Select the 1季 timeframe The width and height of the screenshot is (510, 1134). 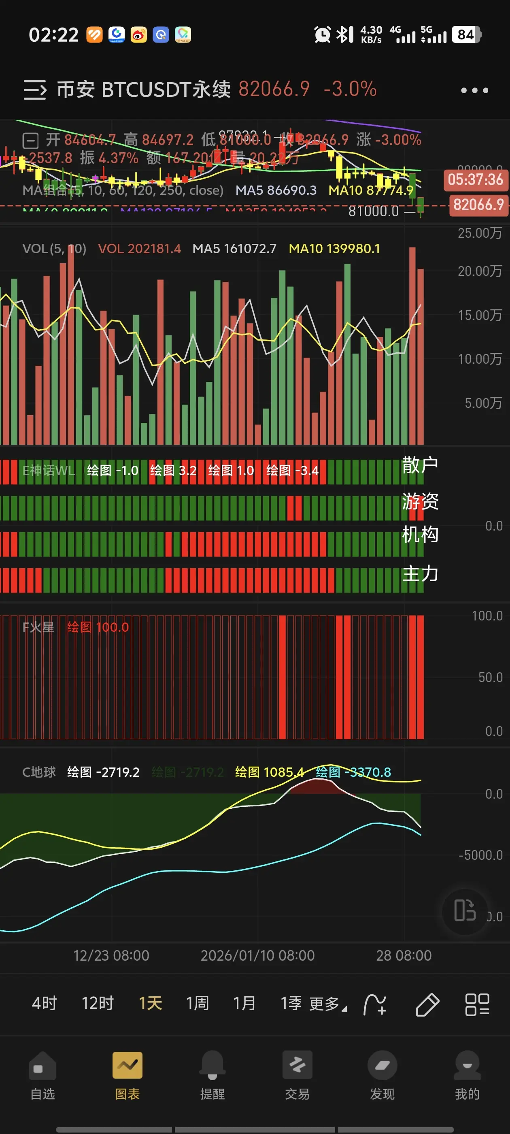(291, 1003)
